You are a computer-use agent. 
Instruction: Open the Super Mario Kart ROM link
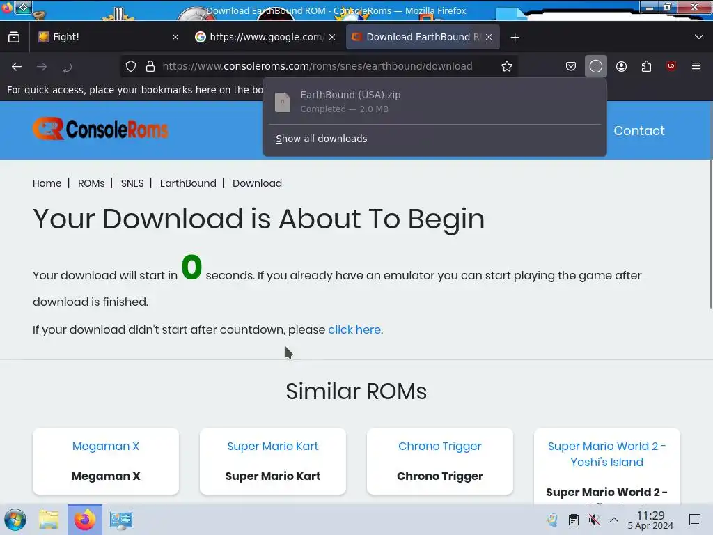pyautogui.click(x=273, y=447)
